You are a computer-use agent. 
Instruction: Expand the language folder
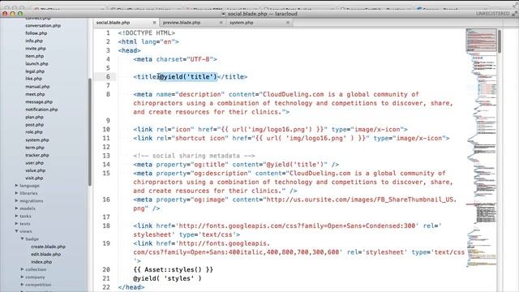pyautogui.click(x=16, y=186)
